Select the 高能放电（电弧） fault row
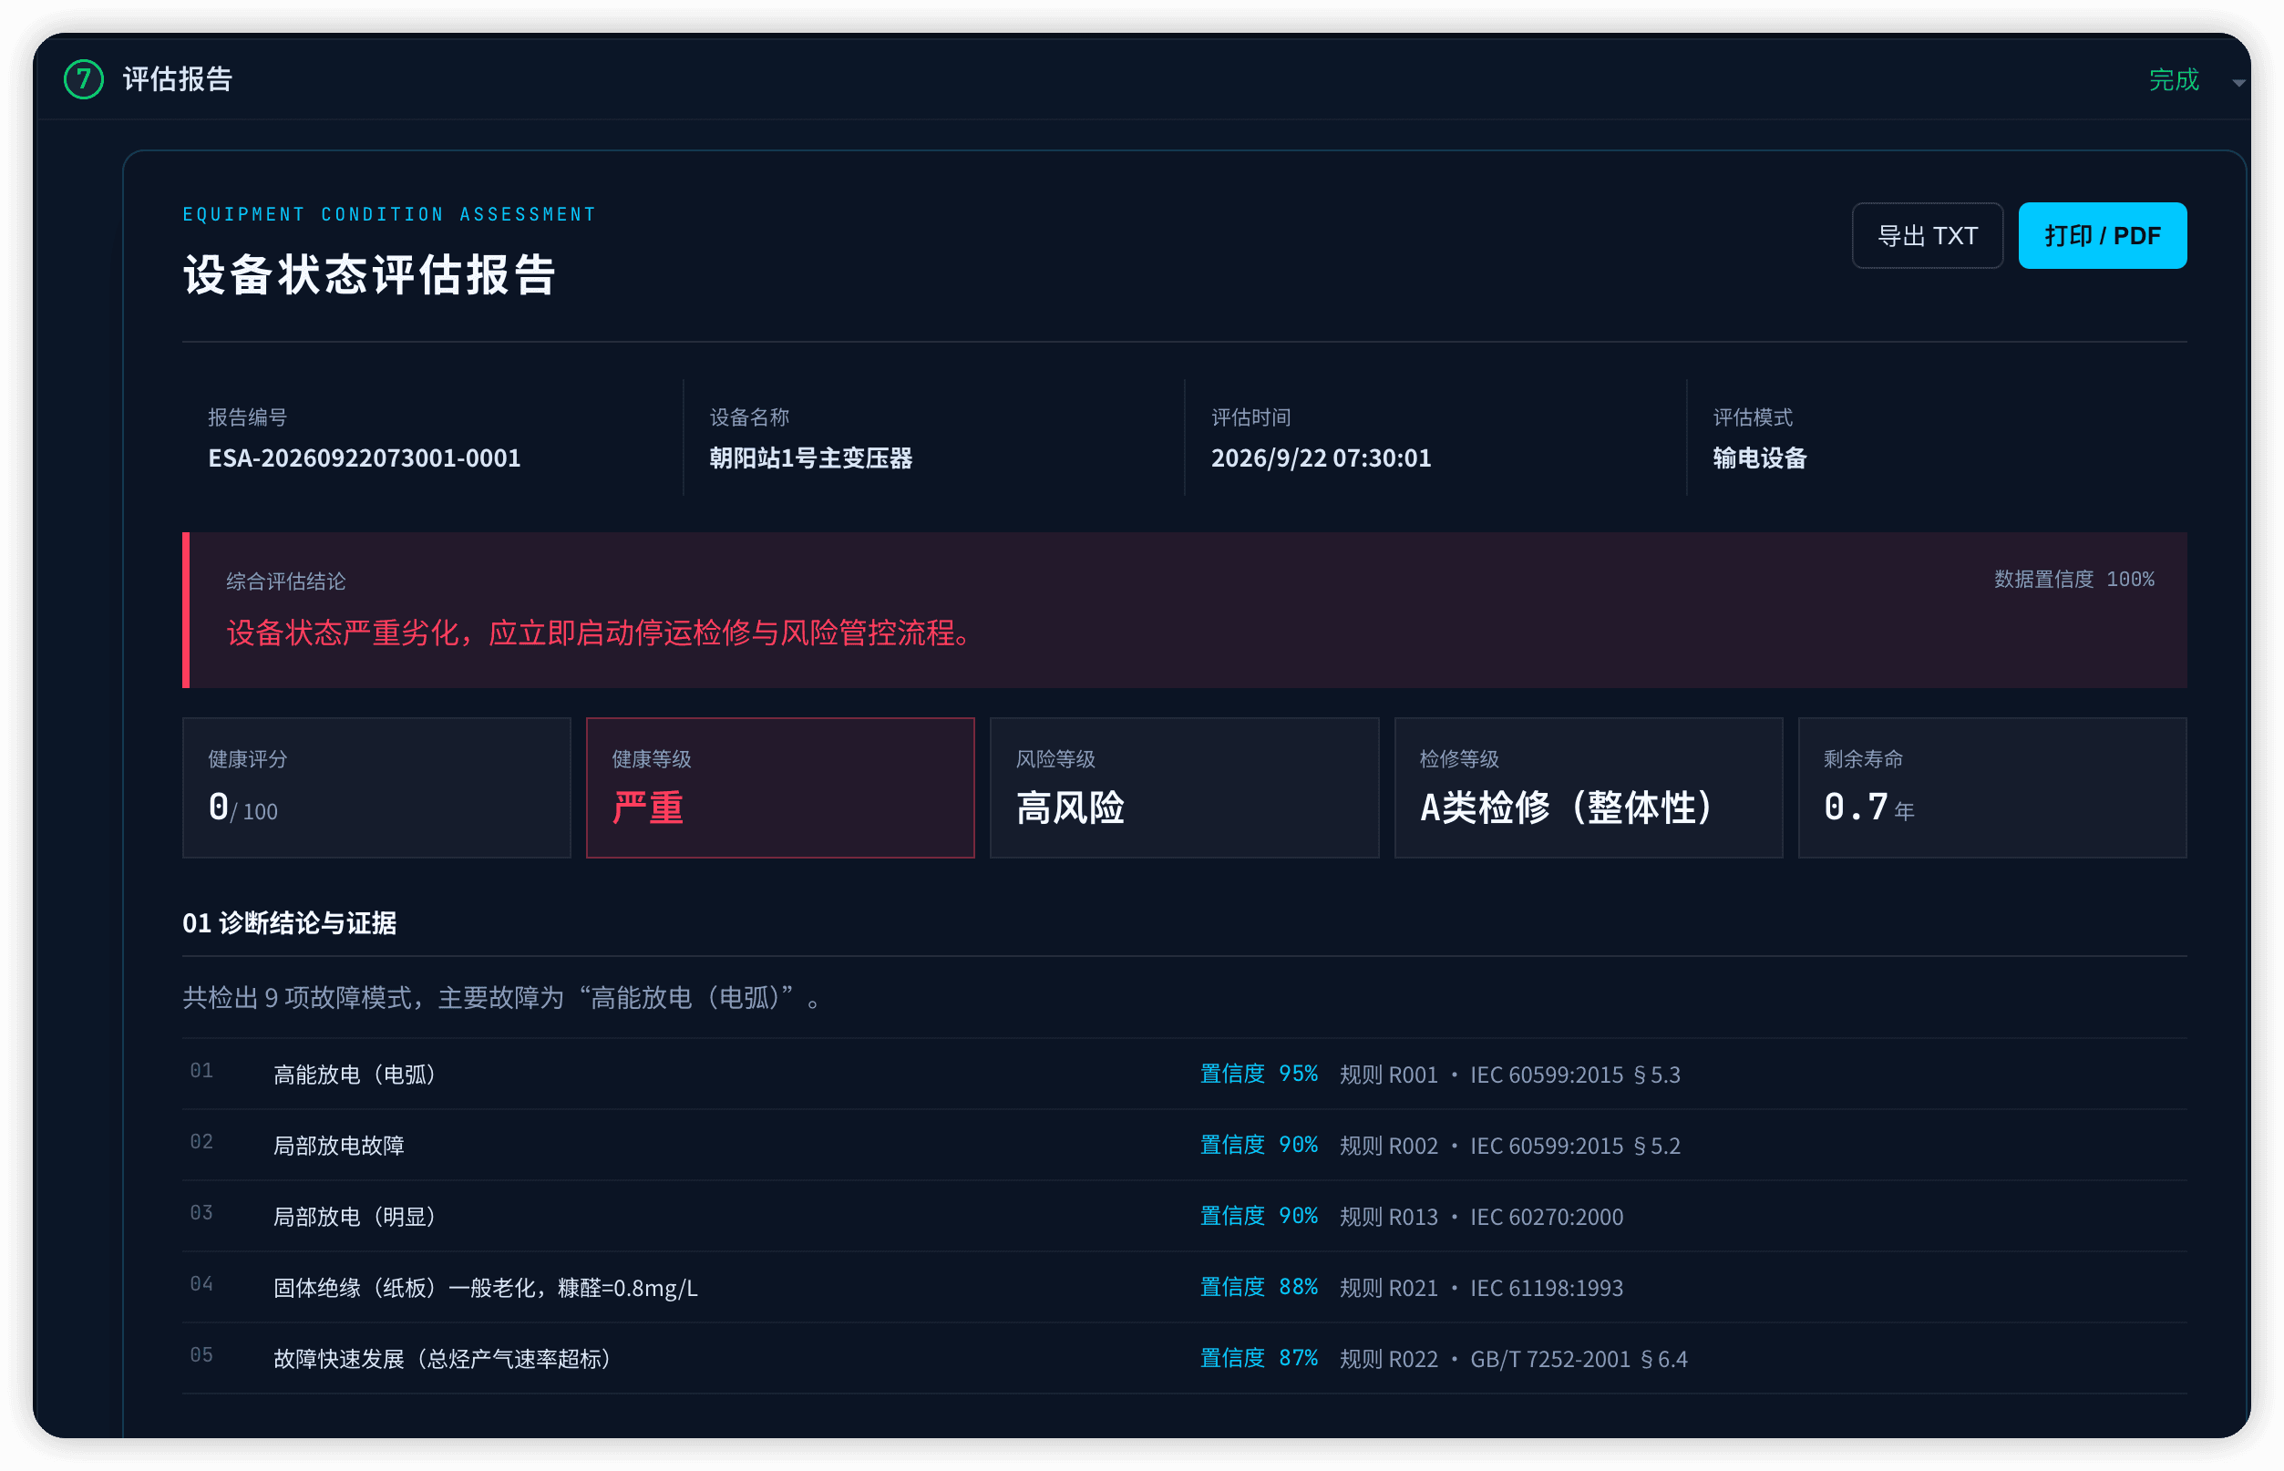The image size is (2284, 1471). [x=1185, y=1074]
